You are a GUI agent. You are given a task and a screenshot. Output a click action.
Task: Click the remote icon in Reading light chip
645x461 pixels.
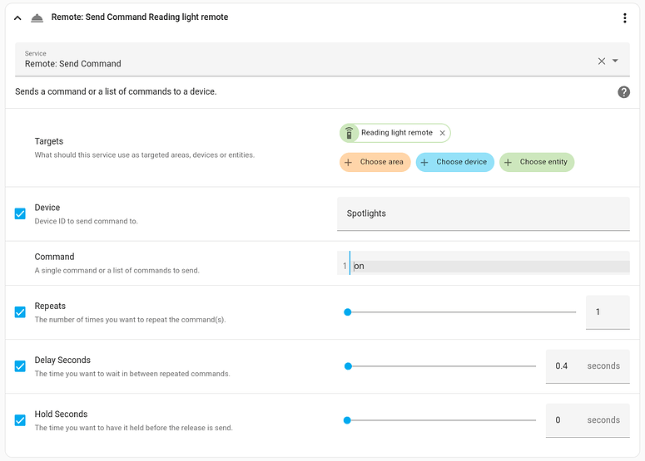[350, 133]
